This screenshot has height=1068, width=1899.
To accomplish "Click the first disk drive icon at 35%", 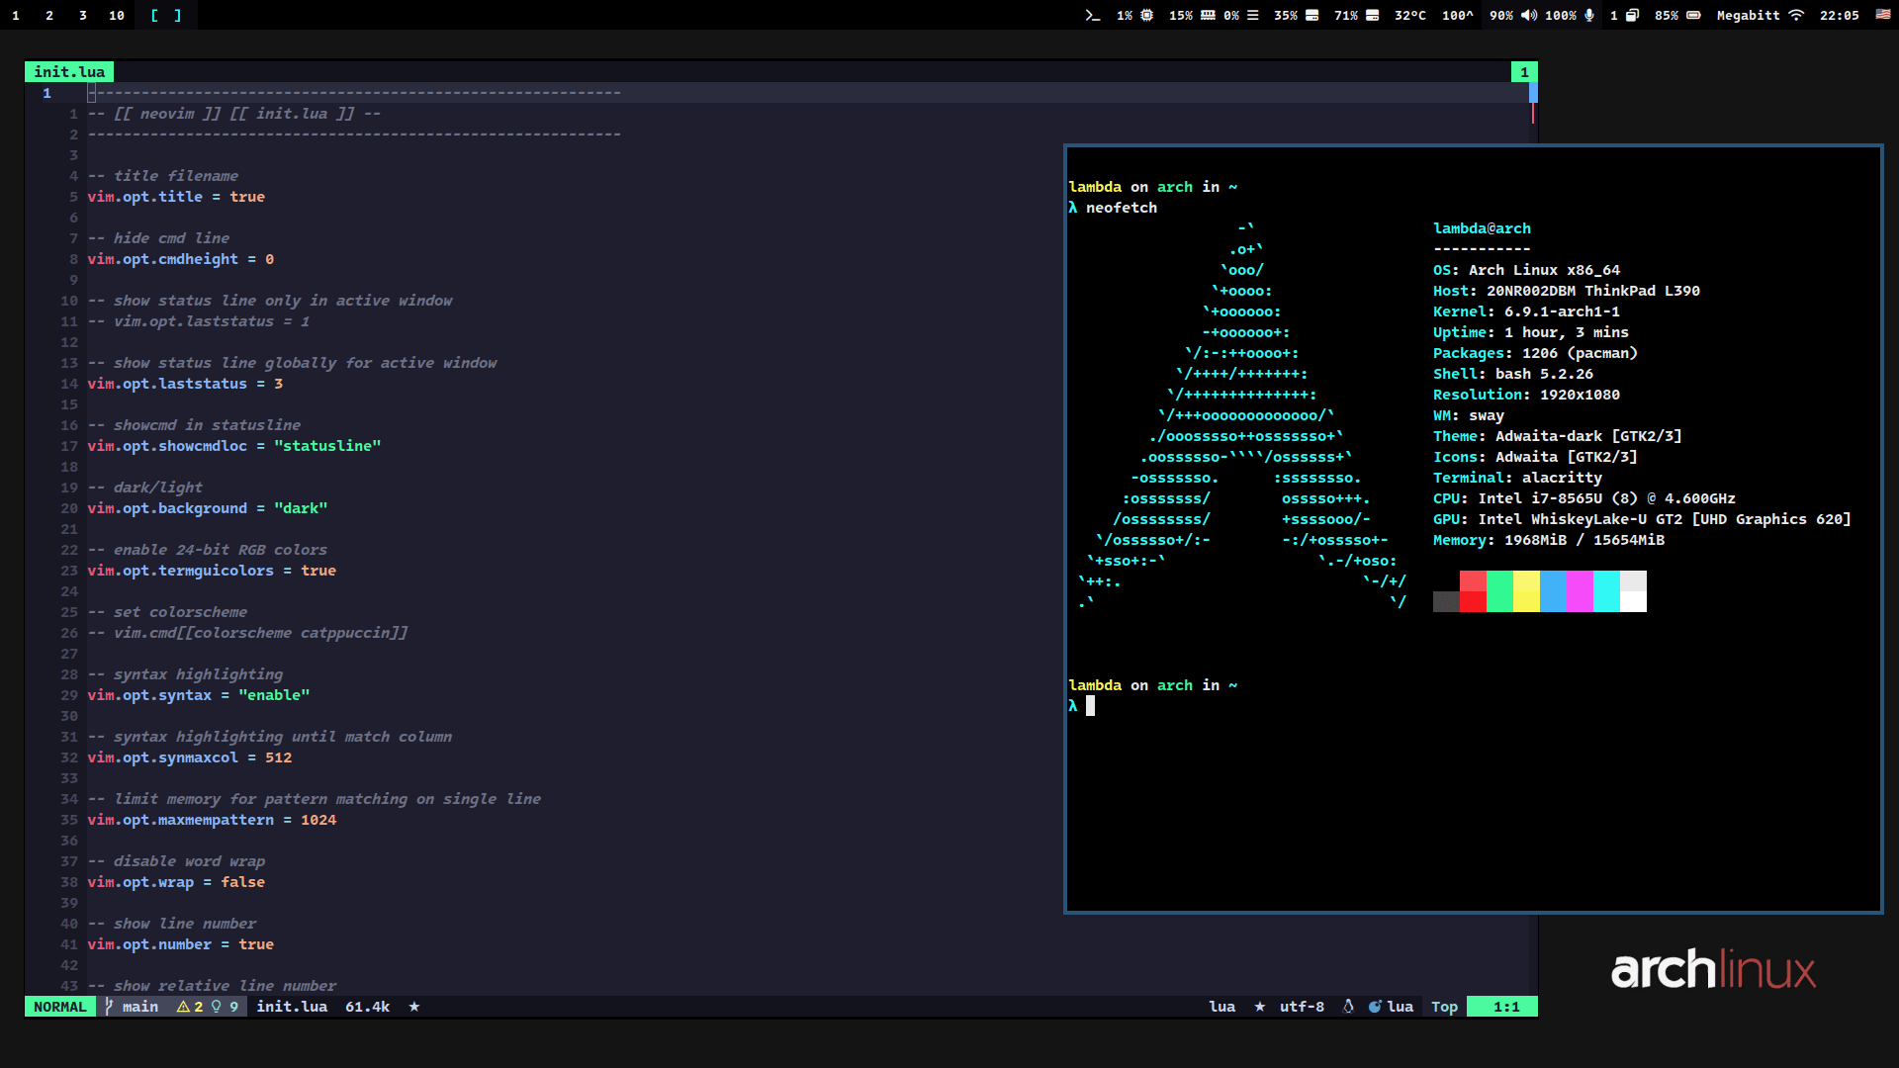I will pyautogui.click(x=1312, y=15).
